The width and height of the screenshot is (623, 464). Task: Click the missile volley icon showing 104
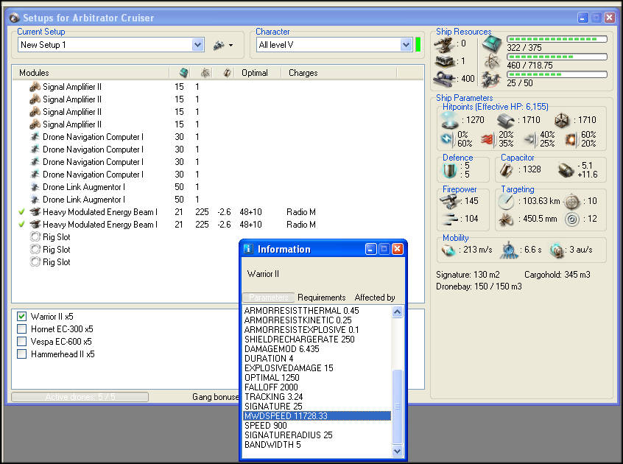click(x=450, y=219)
